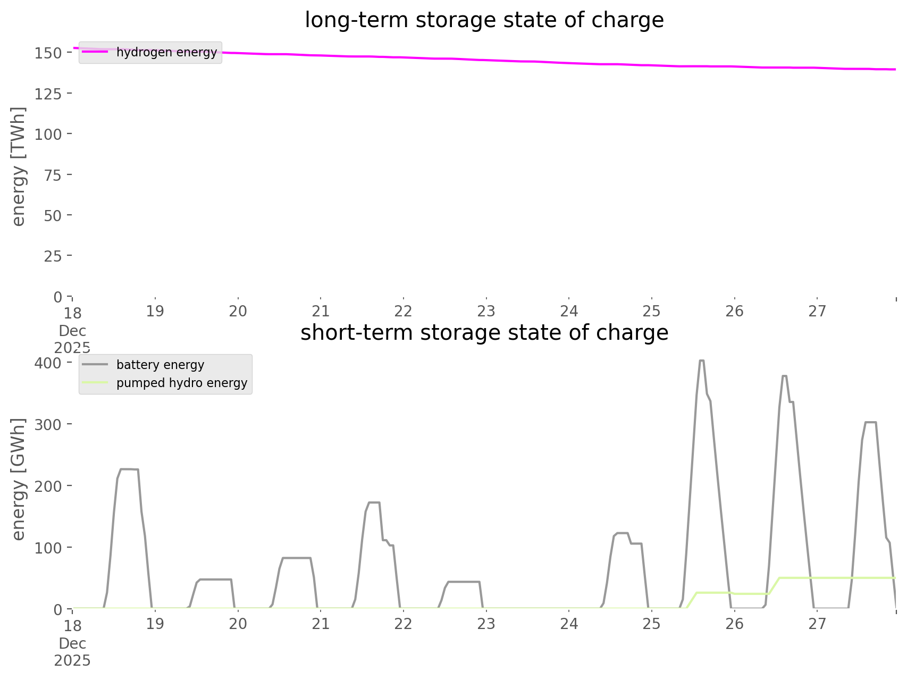The height and width of the screenshot is (679, 907).
Task: Click the 'short-term storage state of charge' title
Action: (484, 333)
